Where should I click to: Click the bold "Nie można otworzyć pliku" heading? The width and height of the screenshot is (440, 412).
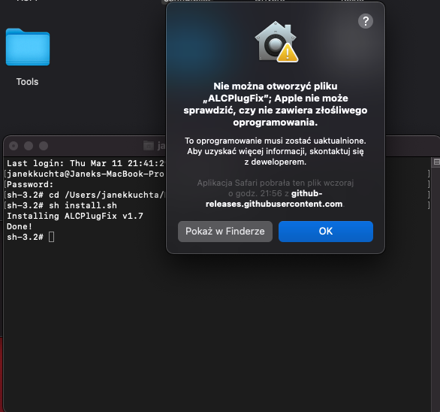tap(276, 86)
